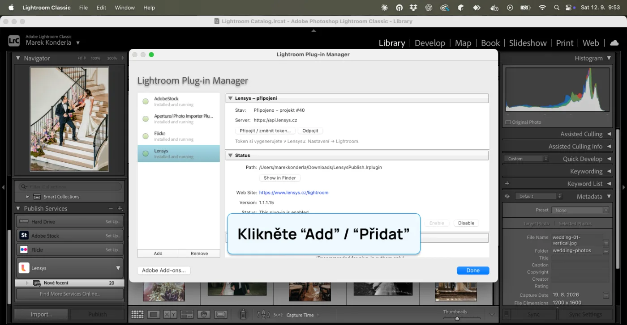Expand the Smart Collections tree item

tap(28, 197)
